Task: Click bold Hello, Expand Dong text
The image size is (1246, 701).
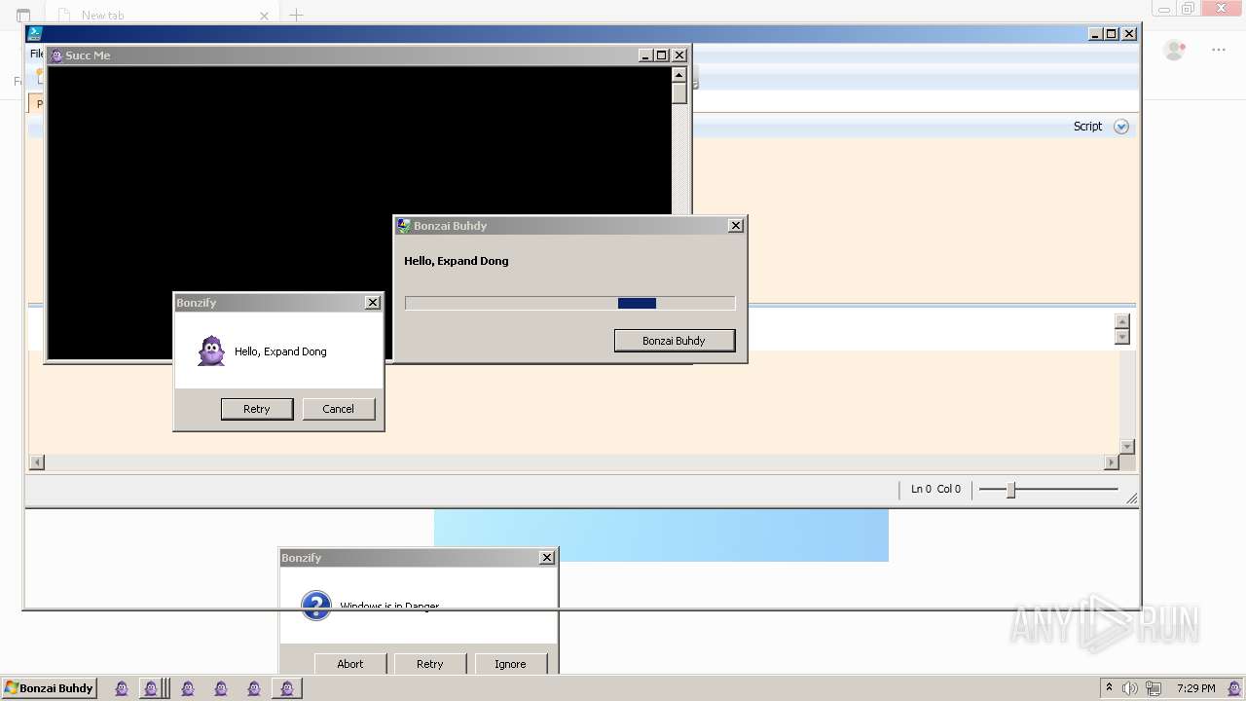Action: click(457, 261)
